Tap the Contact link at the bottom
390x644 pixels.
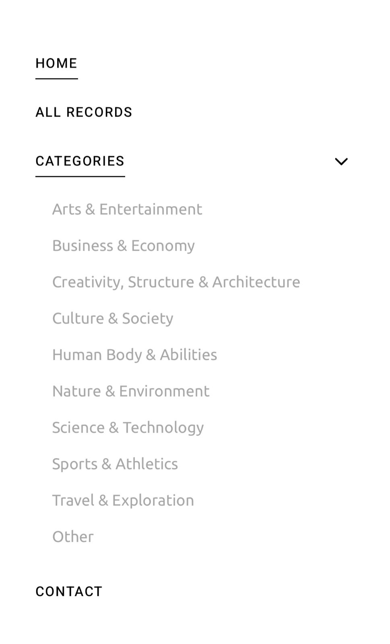coord(69,591)
